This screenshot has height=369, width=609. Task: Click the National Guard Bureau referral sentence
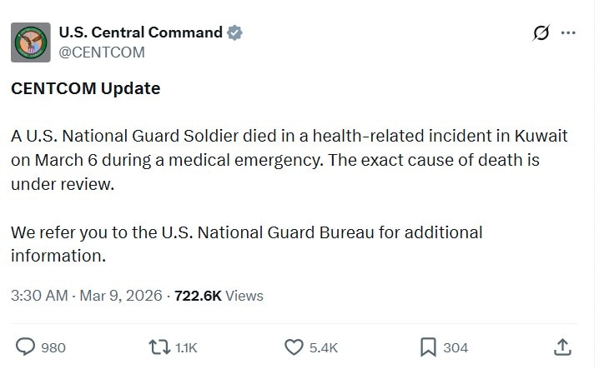click(x=247, y=243)
